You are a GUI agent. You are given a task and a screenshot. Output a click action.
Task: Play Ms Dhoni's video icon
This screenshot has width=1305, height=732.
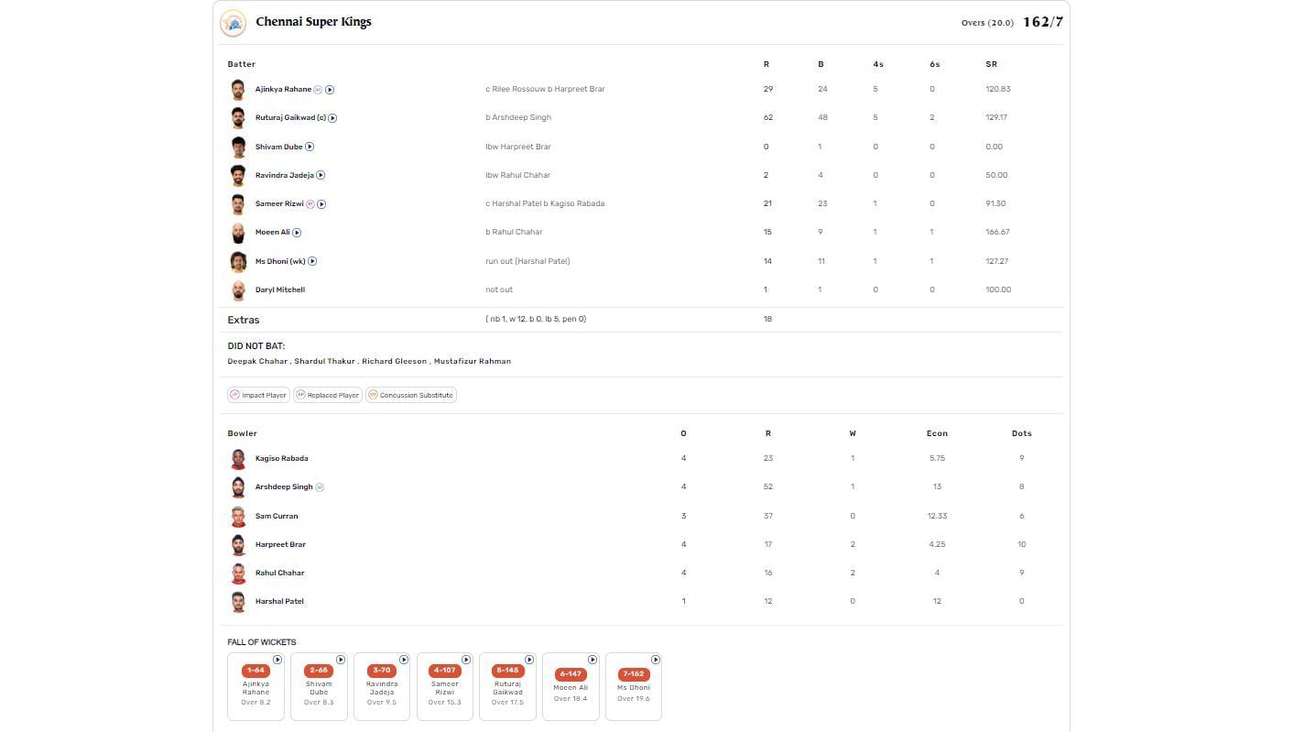point(312,261)
